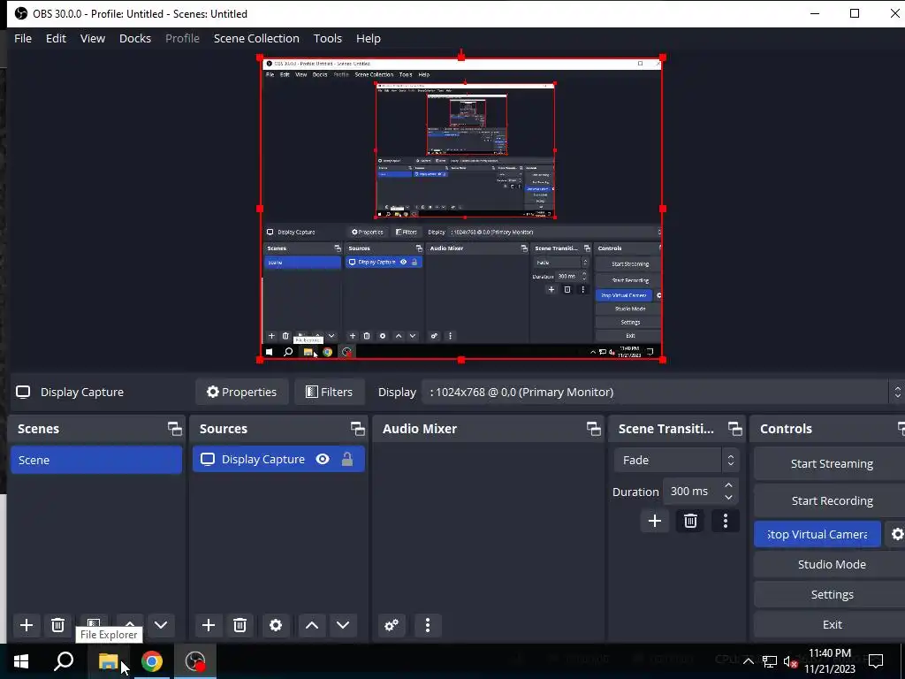Open File Explorer from taskbar
The image size is (905, 679).
[x=108, y=661]
